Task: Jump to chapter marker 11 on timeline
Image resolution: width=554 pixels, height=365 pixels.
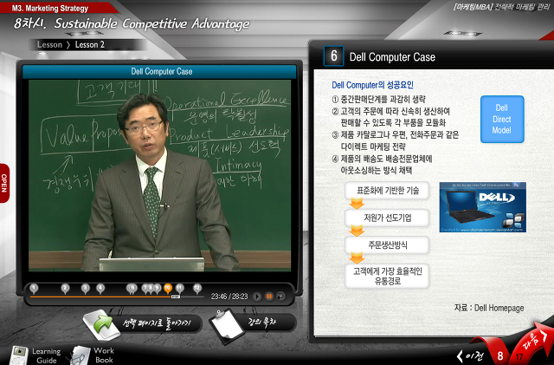Action: pos(179,289)
